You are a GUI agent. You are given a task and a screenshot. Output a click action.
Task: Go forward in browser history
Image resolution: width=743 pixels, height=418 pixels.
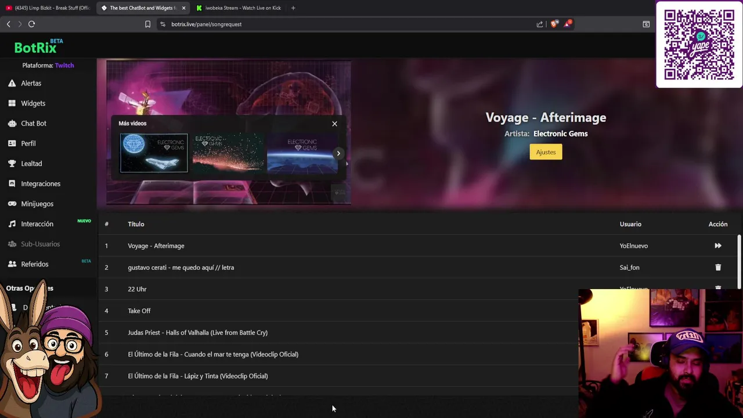(x=20, y=24)
